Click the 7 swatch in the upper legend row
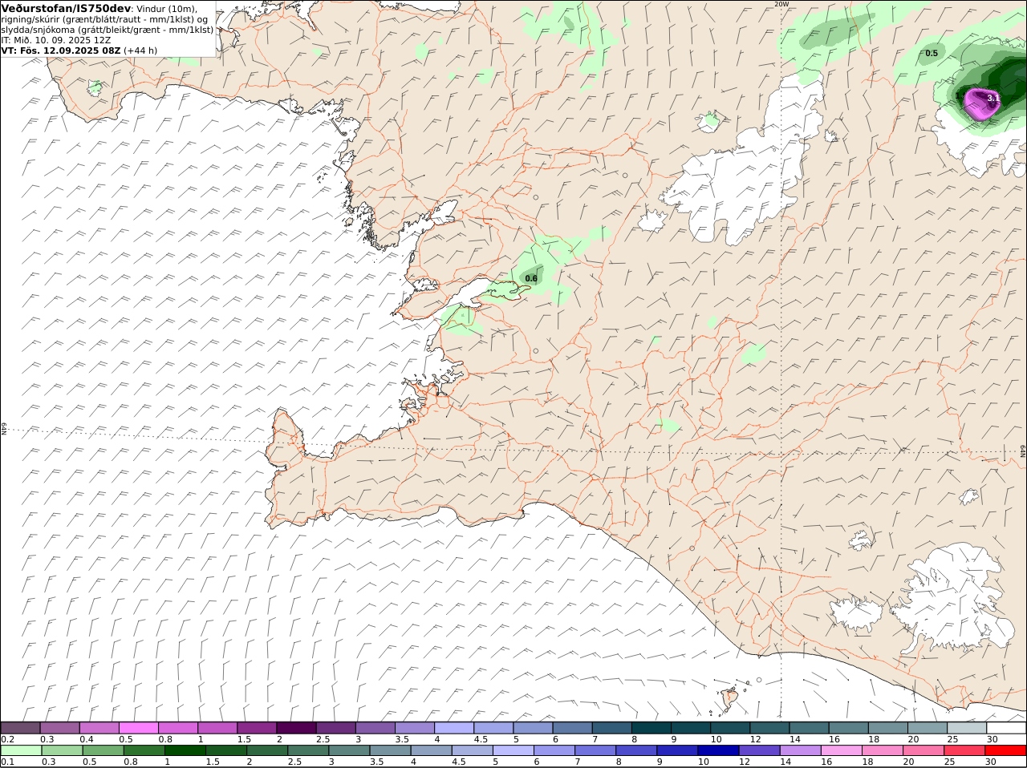This screenshot has width=1027, height=768. tap(613, 728)
